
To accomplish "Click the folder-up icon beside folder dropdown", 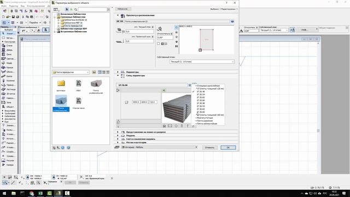I will [94, 72].
